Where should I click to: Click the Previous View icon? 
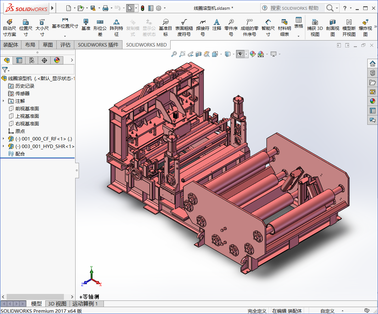pos(190,54)
